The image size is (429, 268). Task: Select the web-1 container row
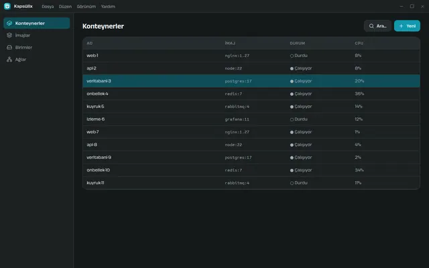tap(251, 56)
